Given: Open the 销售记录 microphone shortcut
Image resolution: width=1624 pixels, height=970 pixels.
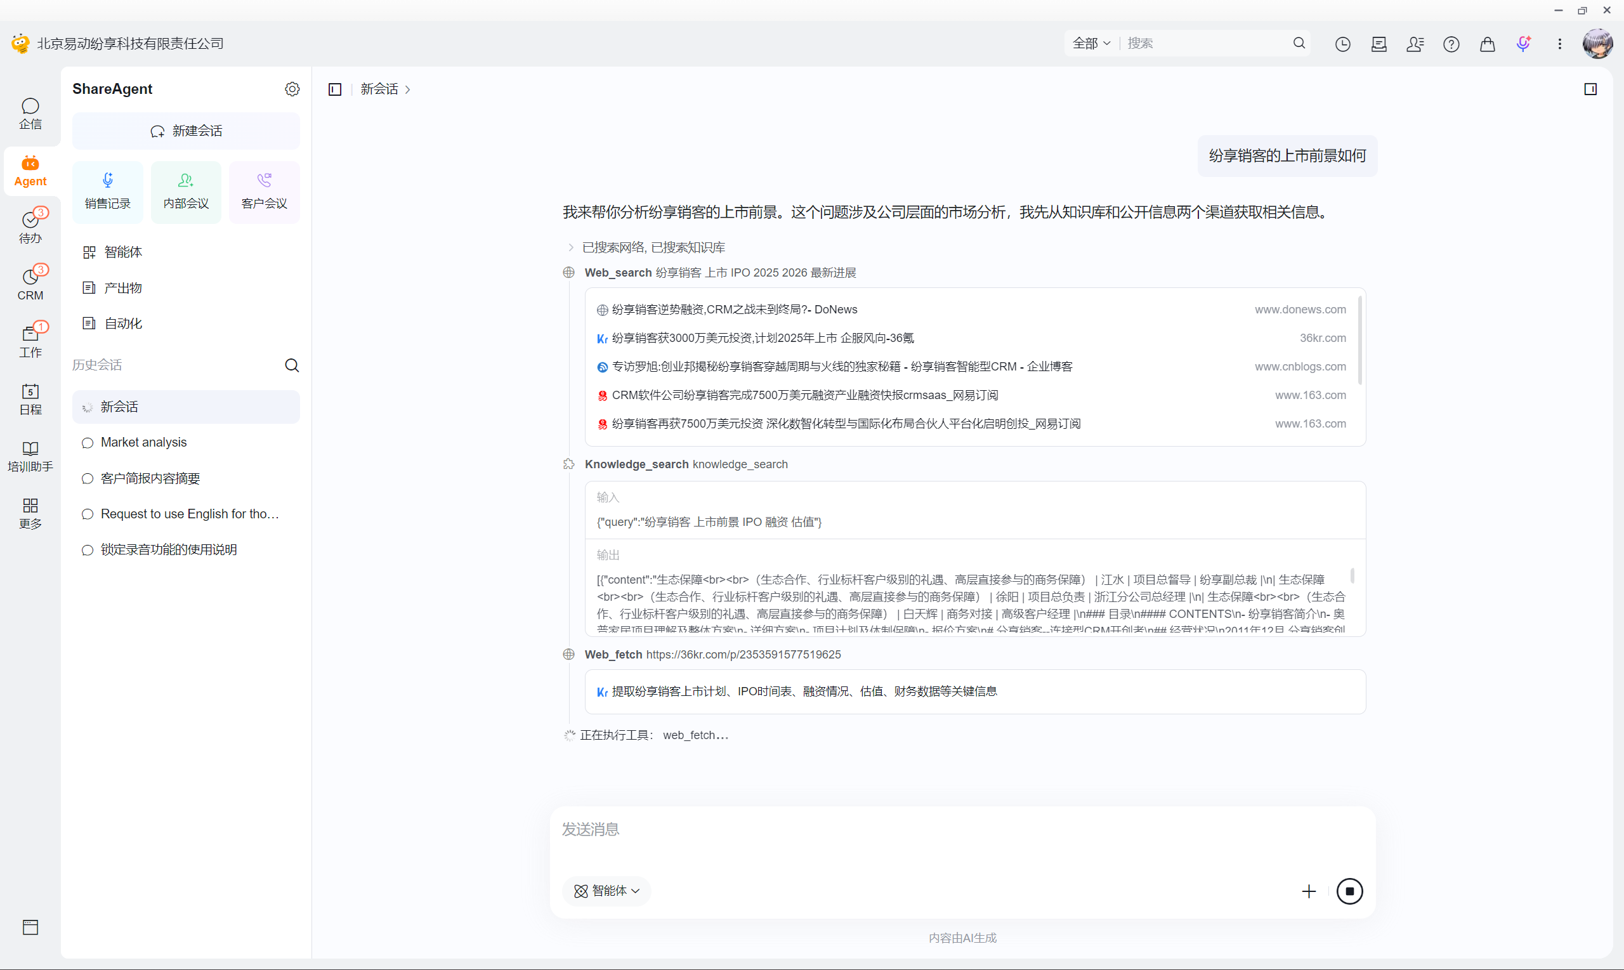Looking at the screenshot, I should tap(108, 192).
